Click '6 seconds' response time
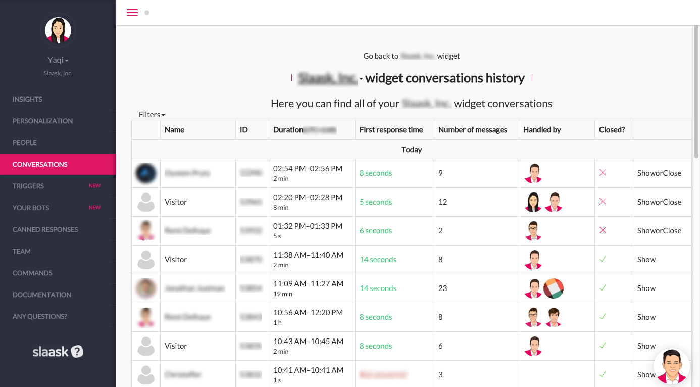700x387 pixels. coord(376,230)
